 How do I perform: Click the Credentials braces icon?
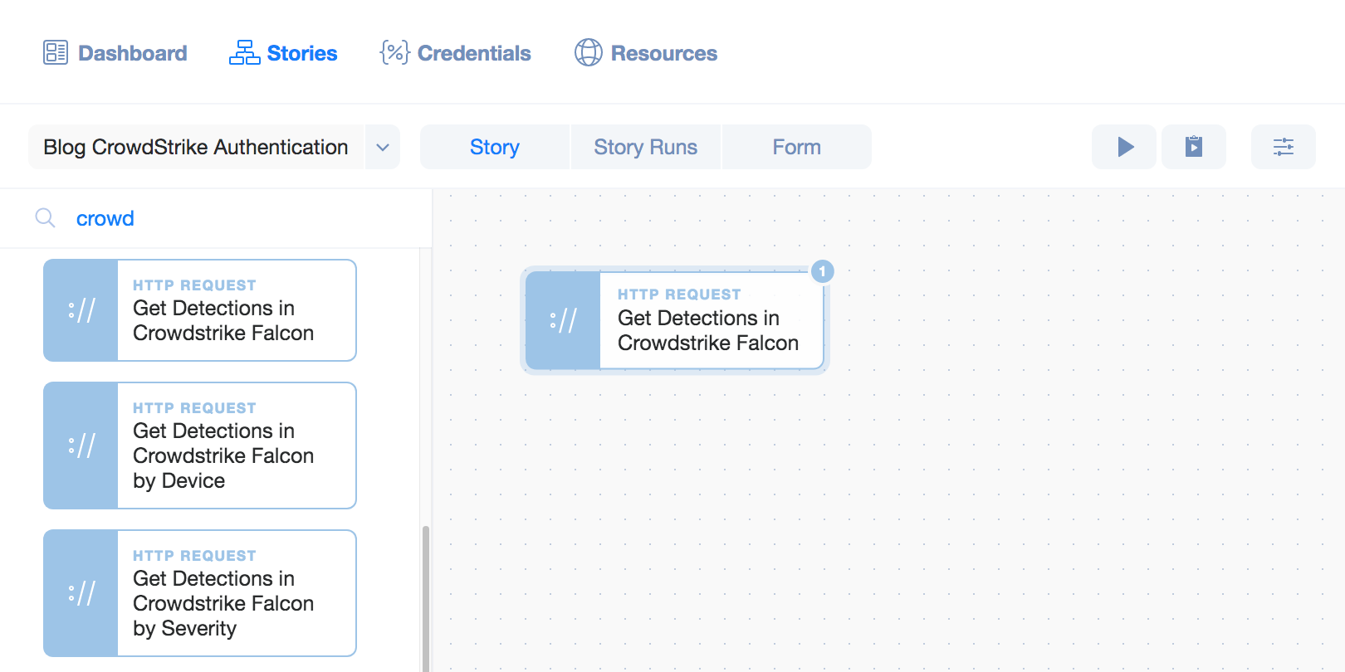[x=394, y=53]
